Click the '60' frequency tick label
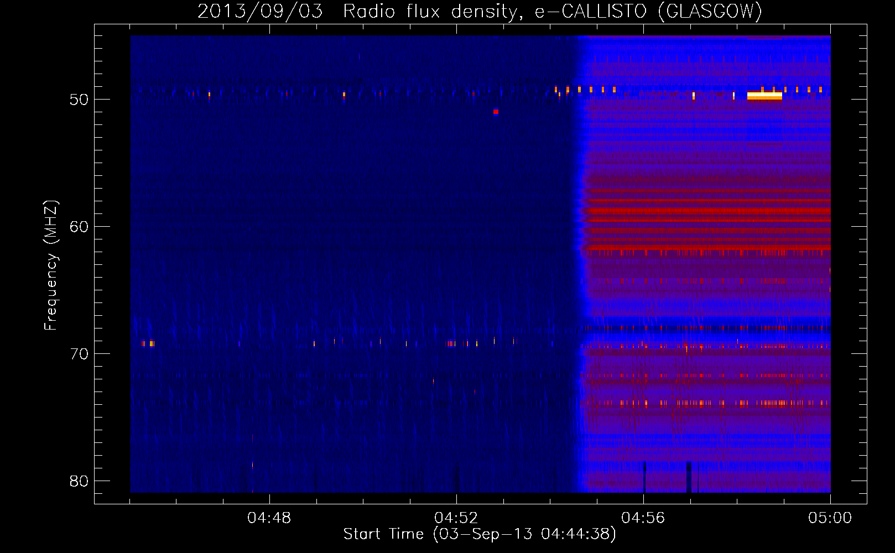Screen dimensions: 895x553 [79, 227]
